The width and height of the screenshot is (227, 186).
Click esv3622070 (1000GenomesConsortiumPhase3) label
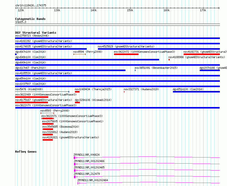point(46,105)
